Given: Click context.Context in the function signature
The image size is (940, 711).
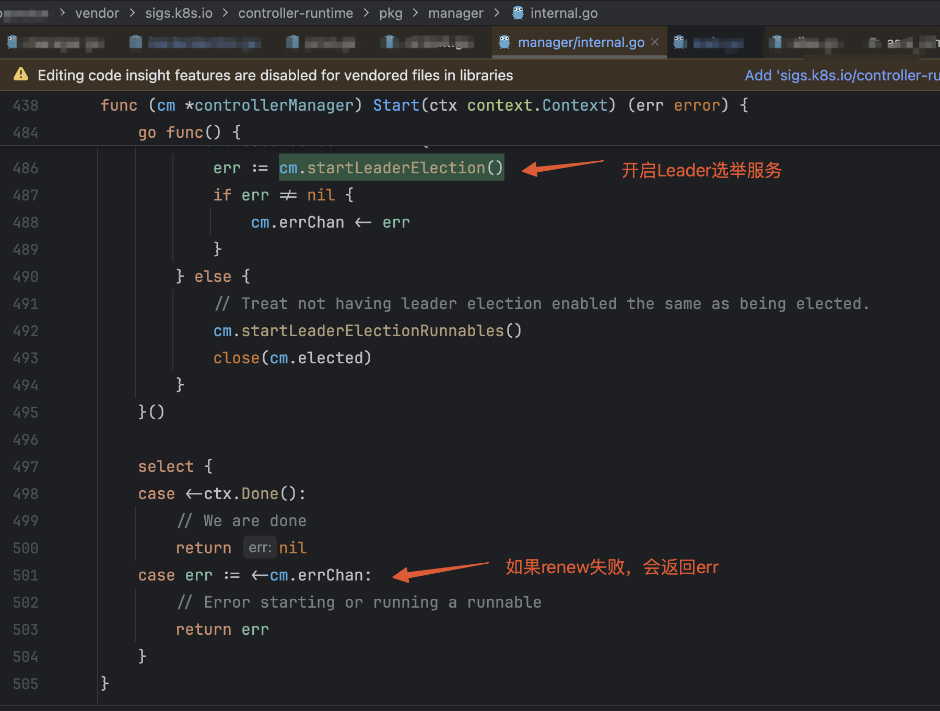Looking at the screenshot, I should [537, 105].
